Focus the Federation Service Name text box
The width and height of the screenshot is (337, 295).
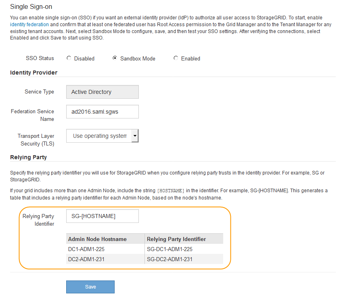pyautogui.click(x=103, y=112)
